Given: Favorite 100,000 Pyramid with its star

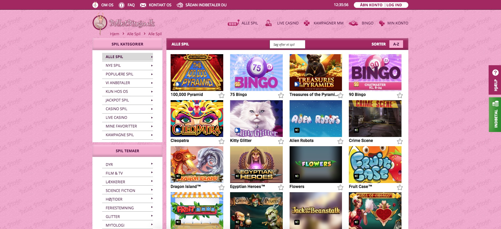Looking at the screenshot, I should point(222,95).
